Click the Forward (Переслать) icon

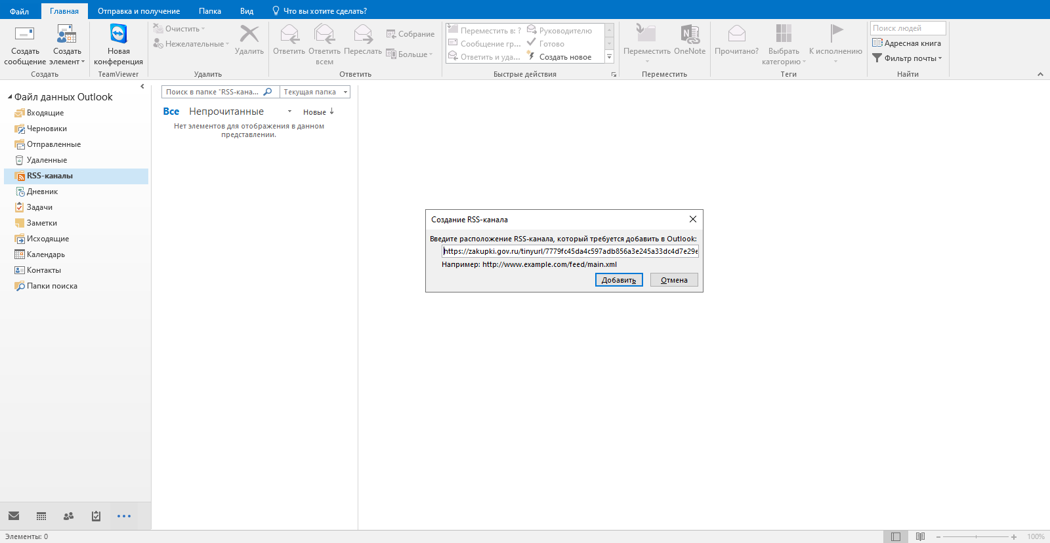(x=363, y=33)
